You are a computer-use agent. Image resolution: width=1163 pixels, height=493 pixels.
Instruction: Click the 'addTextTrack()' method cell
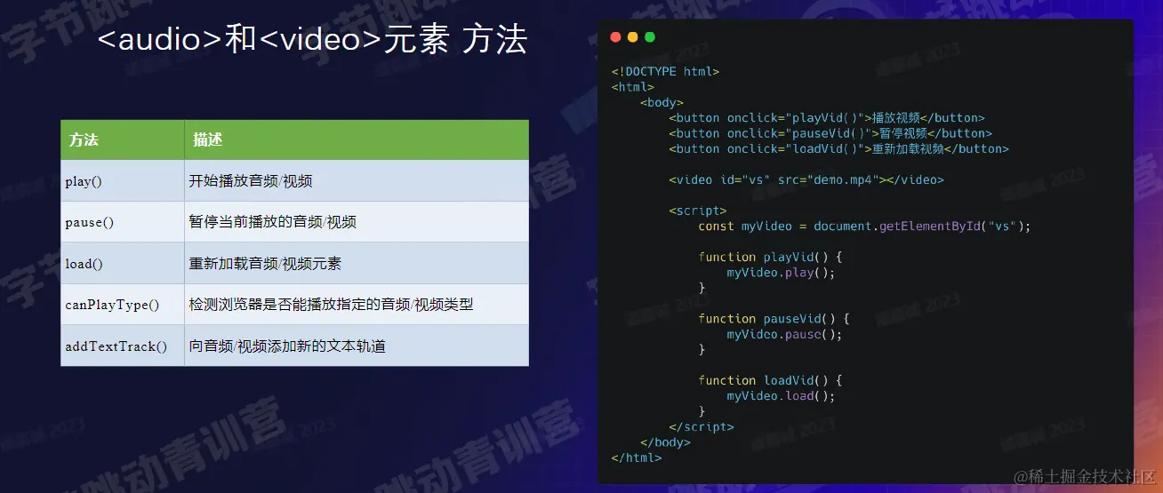point(123,346)
